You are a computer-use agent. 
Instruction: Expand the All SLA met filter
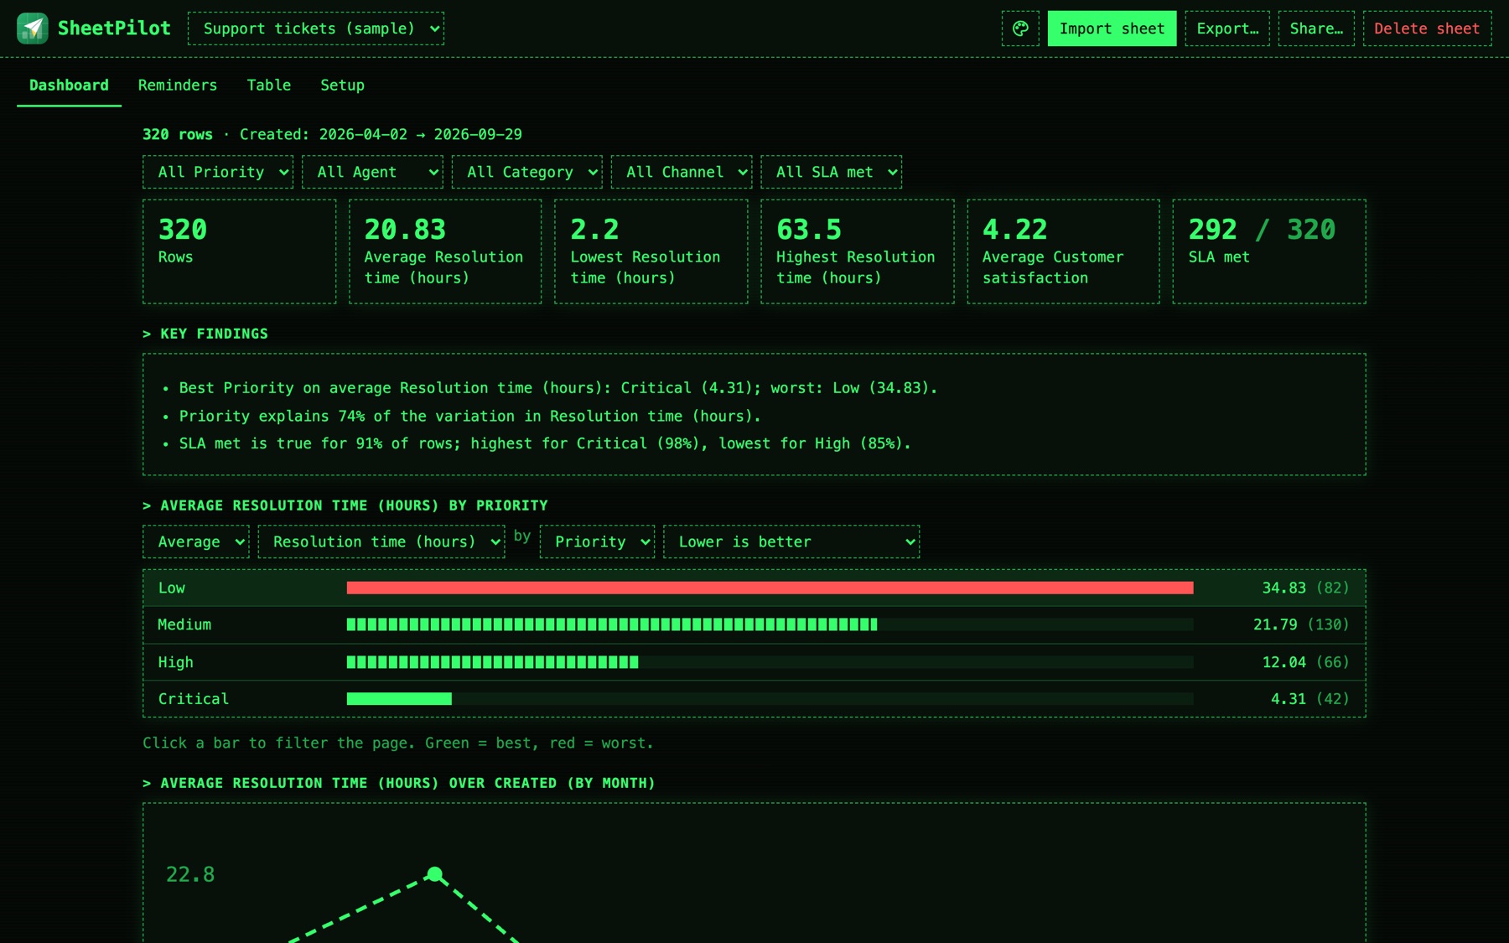coord(832,172)
